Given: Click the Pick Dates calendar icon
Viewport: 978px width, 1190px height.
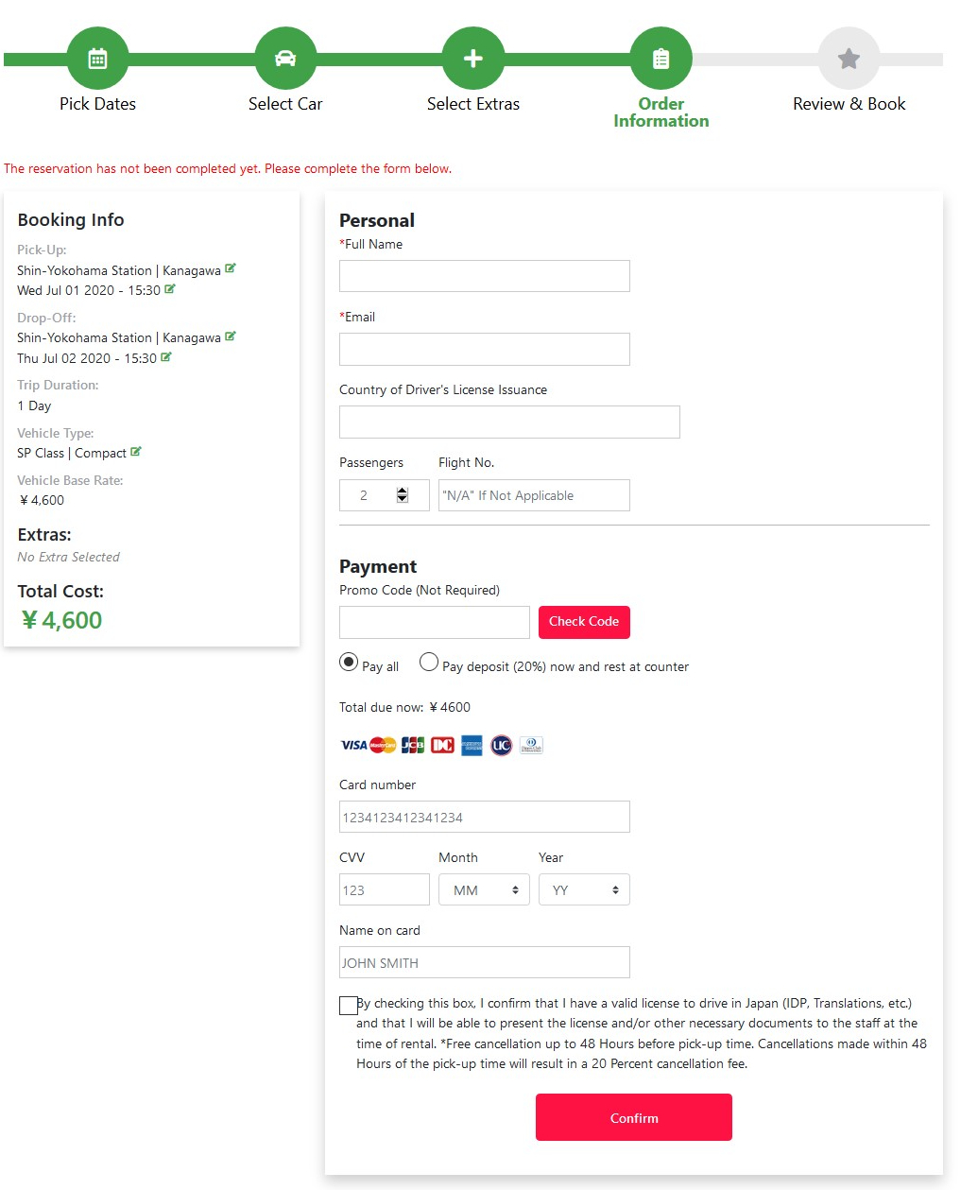Looking at the screenshot, I should pyautogui.click(x=97, y=58).
